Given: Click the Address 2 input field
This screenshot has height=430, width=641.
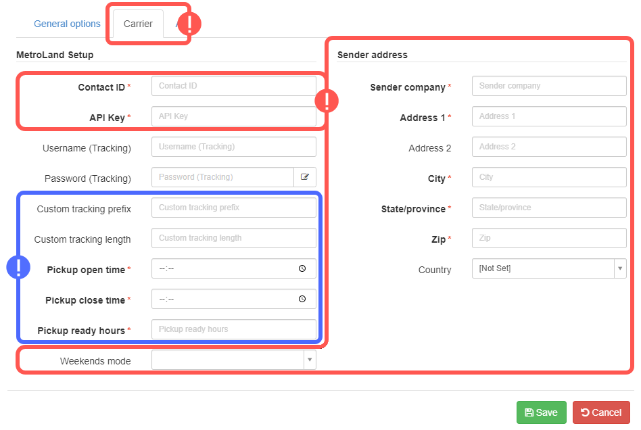Looking at the screenshot, I should click(549, 147).
